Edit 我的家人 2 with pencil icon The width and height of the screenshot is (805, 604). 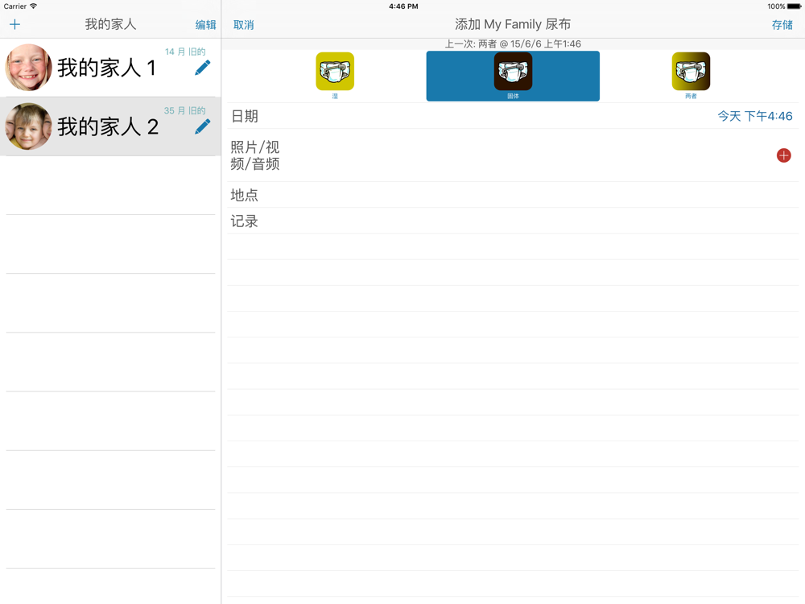(x=203, y=127)
